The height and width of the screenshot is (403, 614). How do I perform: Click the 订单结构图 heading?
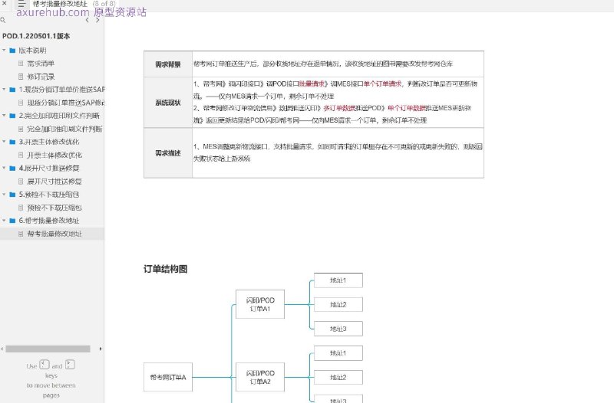[x=166, y=269]
